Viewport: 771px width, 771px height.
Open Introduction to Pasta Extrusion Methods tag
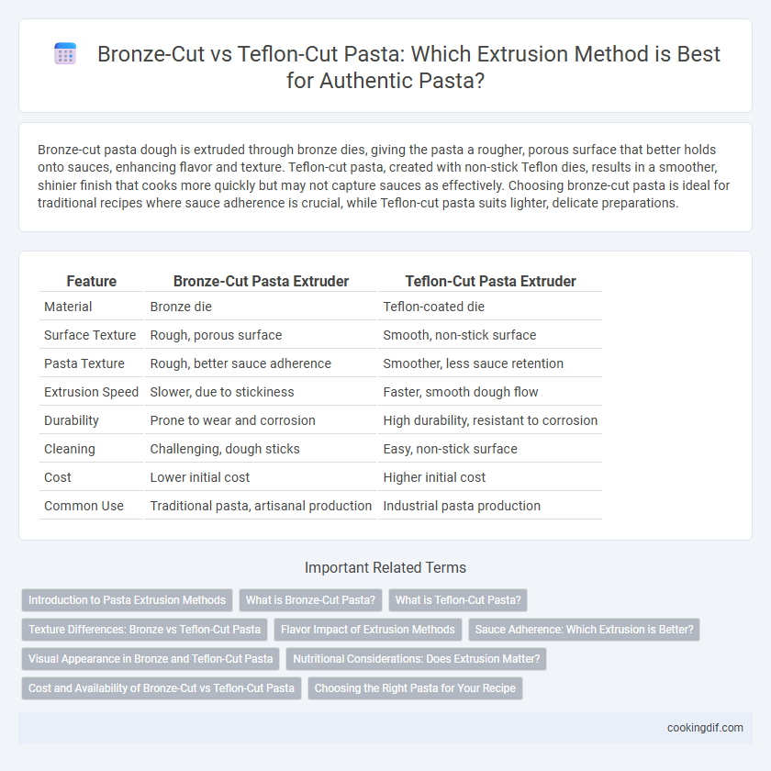click(127, 600)
